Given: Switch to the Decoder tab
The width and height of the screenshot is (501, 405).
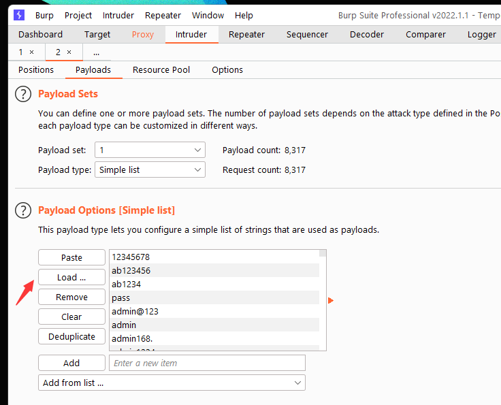Looking at the screenshot, I should click(367, 35).
